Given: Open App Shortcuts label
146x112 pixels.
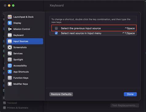Looking at the screenshot, I should coord(21,72).
